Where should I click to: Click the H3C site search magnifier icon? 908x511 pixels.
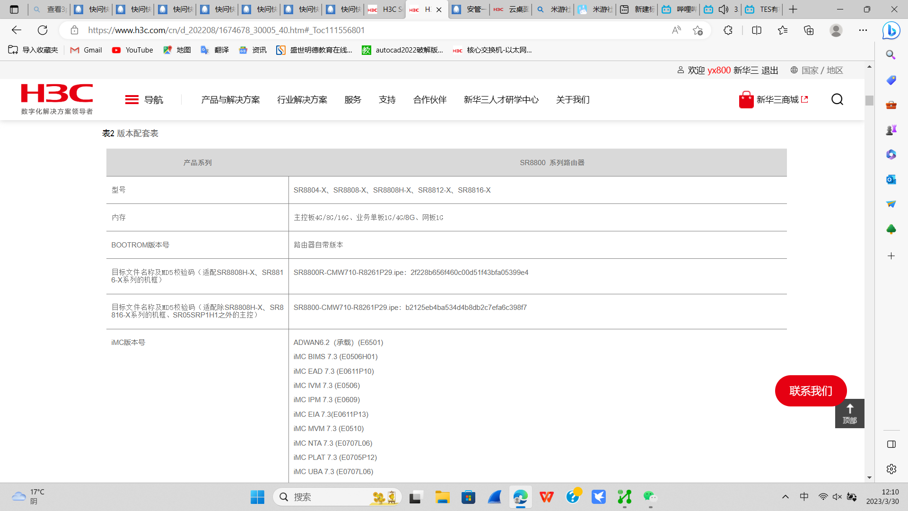837,99
